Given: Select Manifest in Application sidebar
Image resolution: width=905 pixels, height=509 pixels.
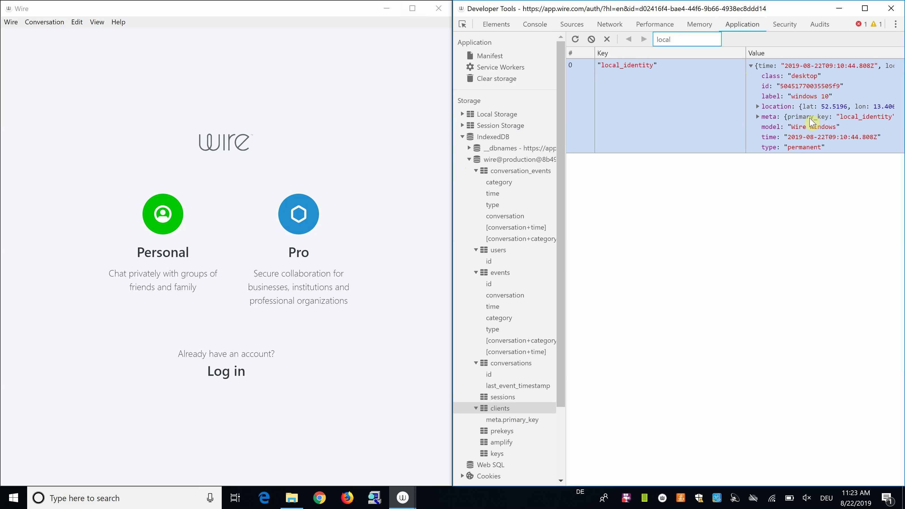Looking at the screenshot, I should (489, 56).
